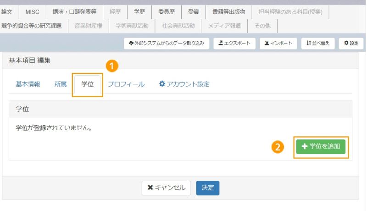Open アカウント設定 with gear icon
Viewport: 367px width, 211px height.
point(184,84)
